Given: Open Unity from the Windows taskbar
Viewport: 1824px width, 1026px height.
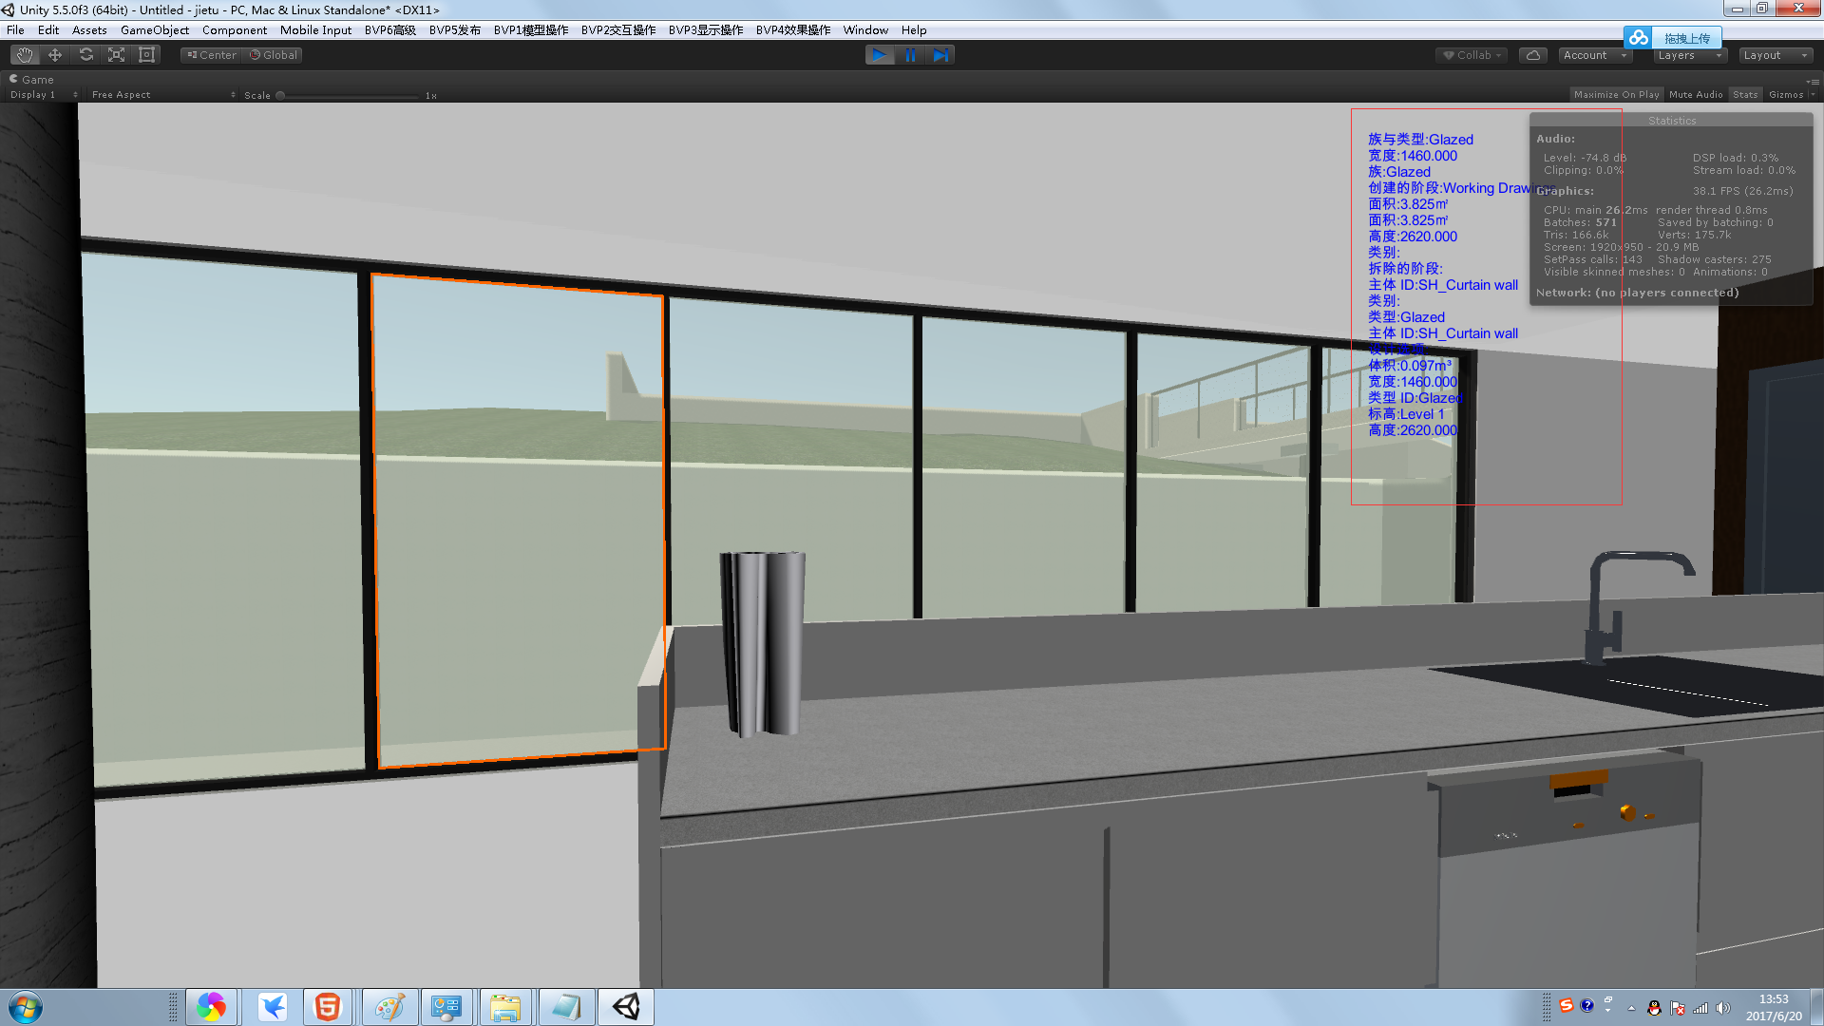Looking at the screenshot, I should pyautogui.click(x=626, y=1007).
